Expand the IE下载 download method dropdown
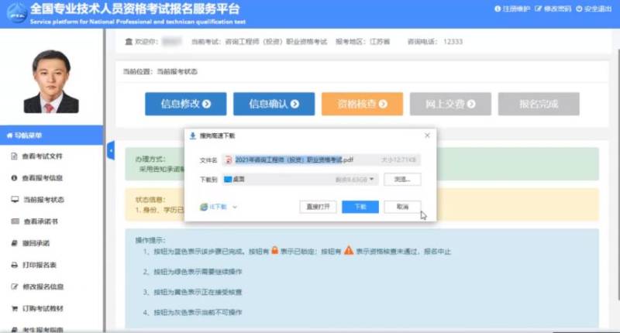 point(234,208)
